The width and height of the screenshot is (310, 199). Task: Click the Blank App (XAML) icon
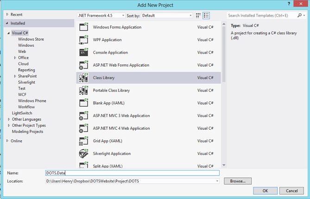tap(83, 103)
